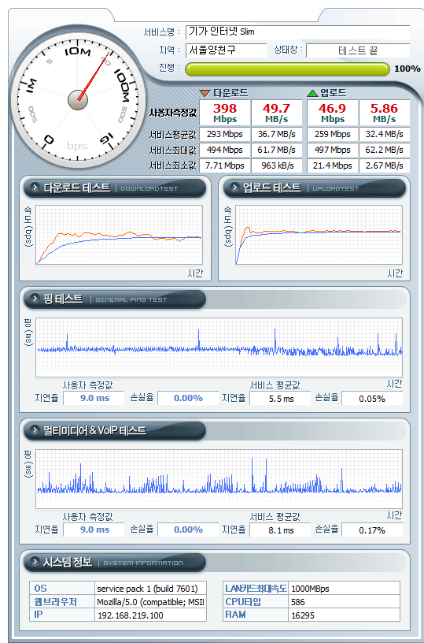Click the ping 지연율 9.0 ms value

coord(94,398)
